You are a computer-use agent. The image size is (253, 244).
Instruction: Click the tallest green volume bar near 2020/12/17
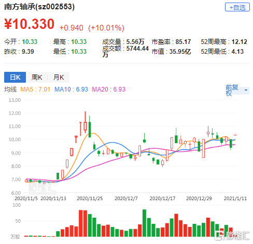point(144,223)
